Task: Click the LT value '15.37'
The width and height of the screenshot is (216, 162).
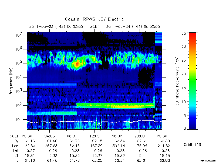Action: click(97, 156)
